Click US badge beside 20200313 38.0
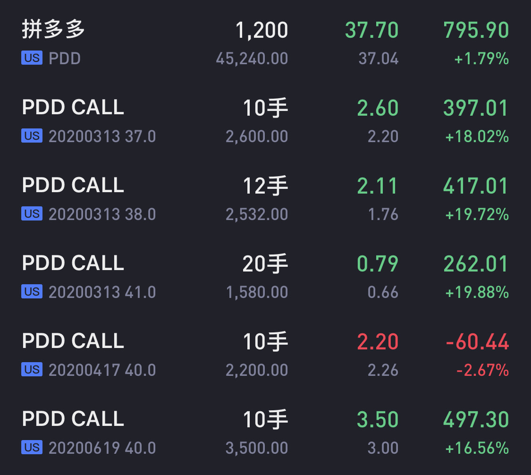This screenshot has width=531, height=475. coord(32,214)
